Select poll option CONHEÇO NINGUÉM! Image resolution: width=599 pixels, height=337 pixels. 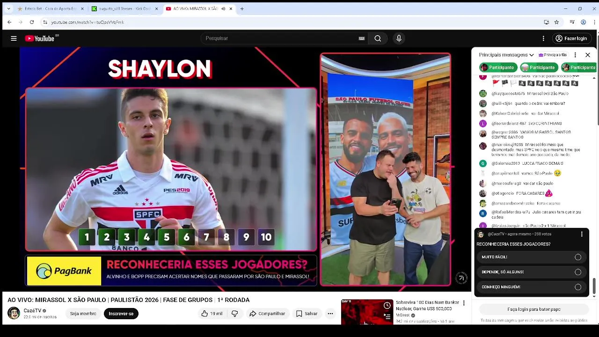532,287
